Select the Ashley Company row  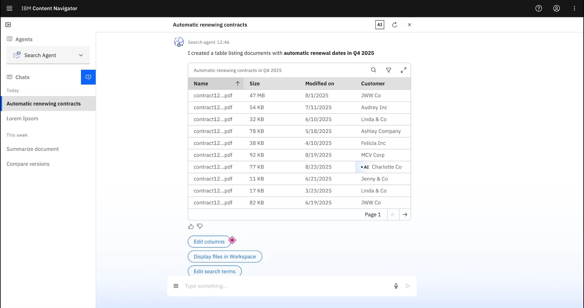(x=299, y=131)
